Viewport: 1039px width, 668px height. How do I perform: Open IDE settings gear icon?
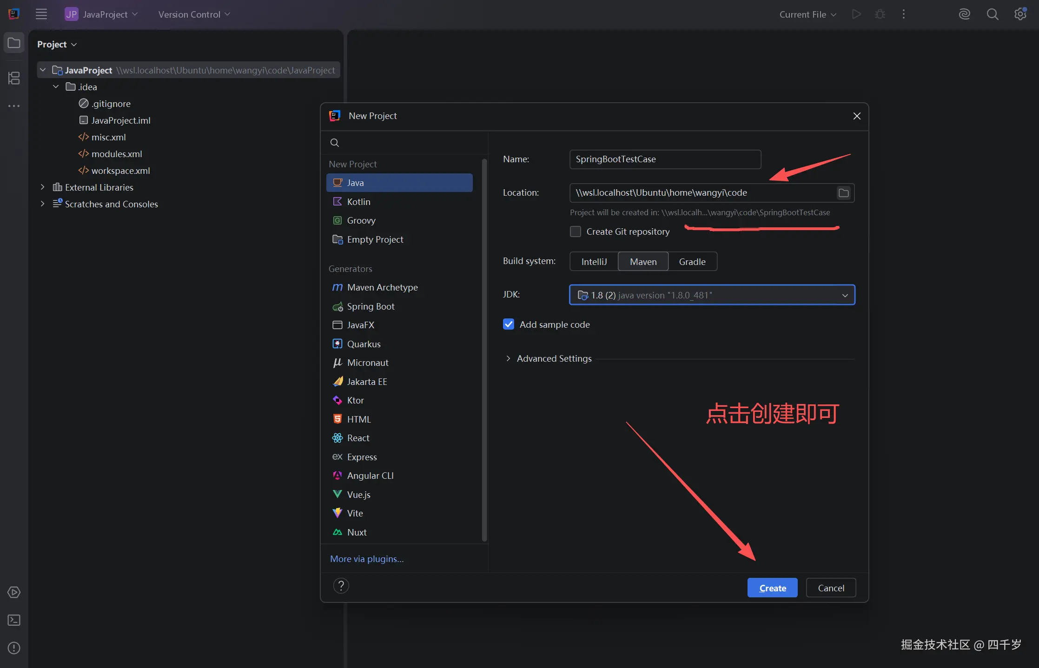tap(1020, 14)
